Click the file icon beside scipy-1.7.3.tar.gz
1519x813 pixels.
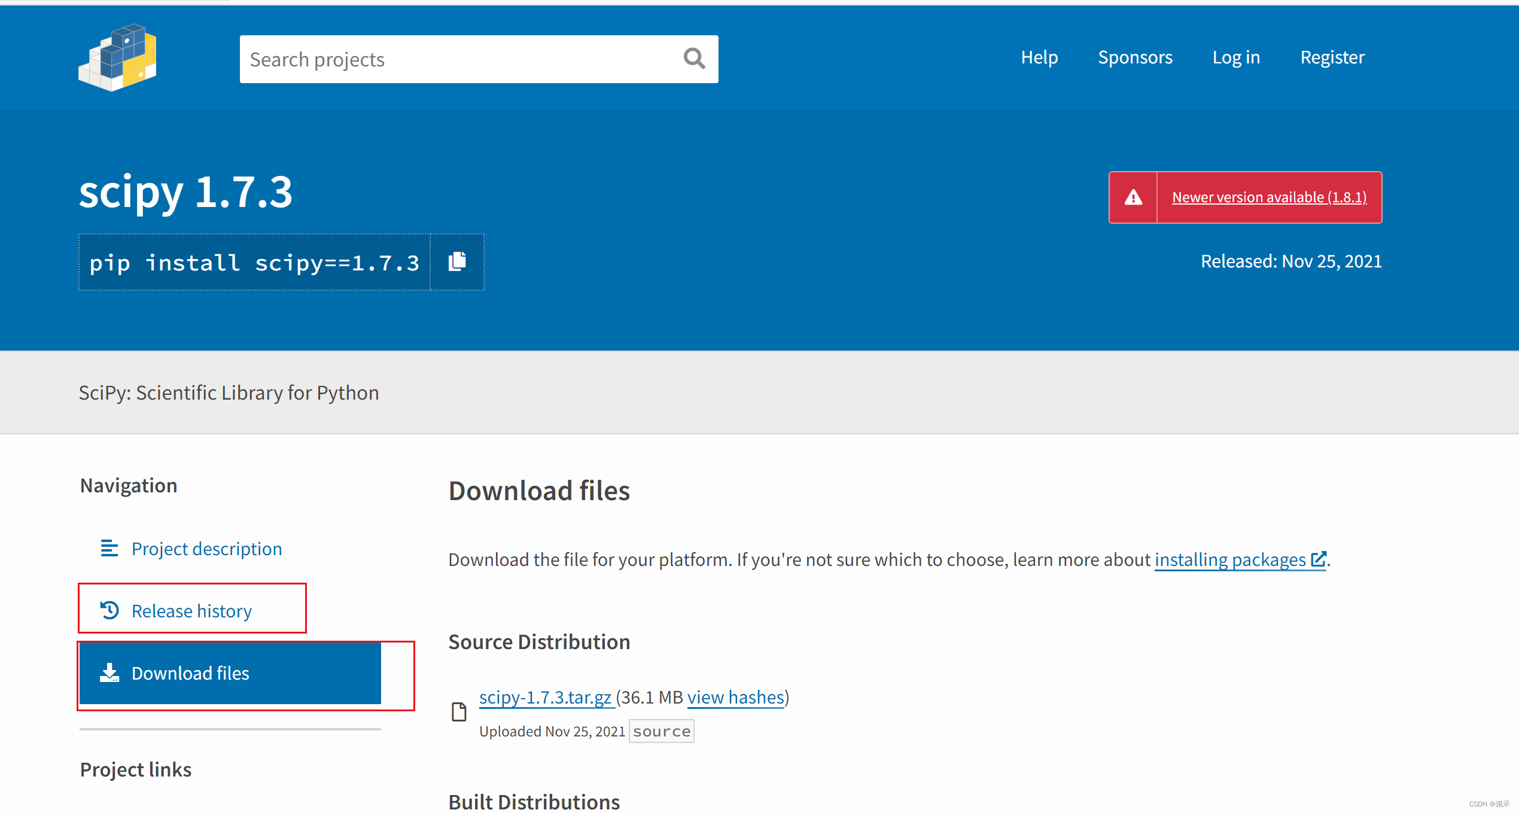[x=459, y=712]
